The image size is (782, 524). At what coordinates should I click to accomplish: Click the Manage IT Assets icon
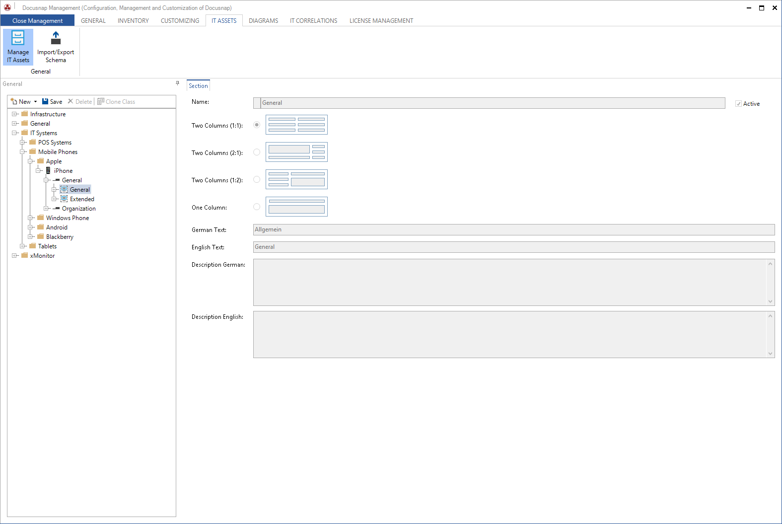18,38
